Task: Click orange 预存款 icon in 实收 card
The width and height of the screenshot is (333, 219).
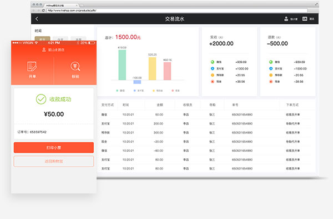Action: (x=213, y=75)
